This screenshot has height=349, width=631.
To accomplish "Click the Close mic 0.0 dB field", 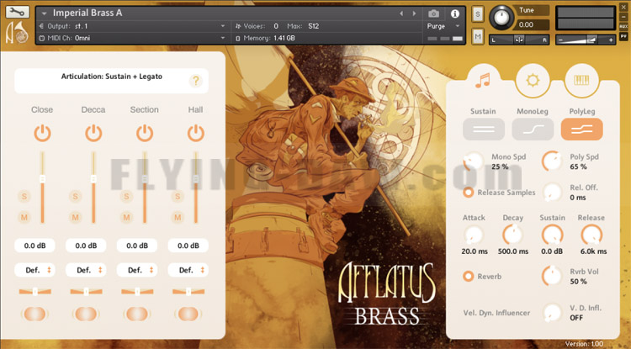I will click(x=34, y=246).
